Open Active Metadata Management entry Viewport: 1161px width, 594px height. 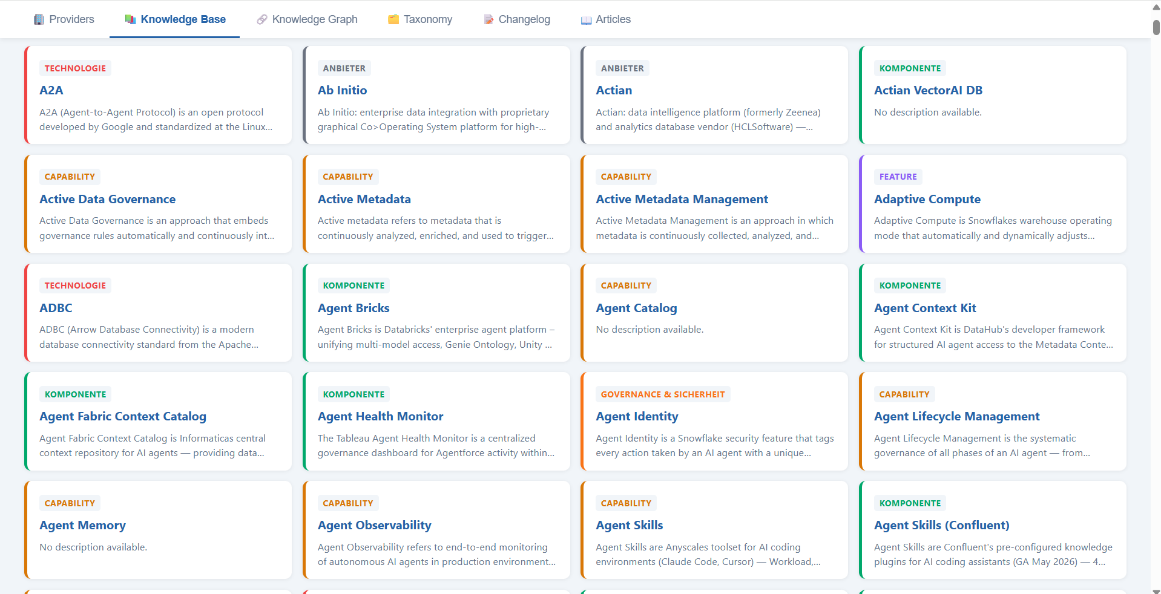pyautogui.click(x=682, y=199)
